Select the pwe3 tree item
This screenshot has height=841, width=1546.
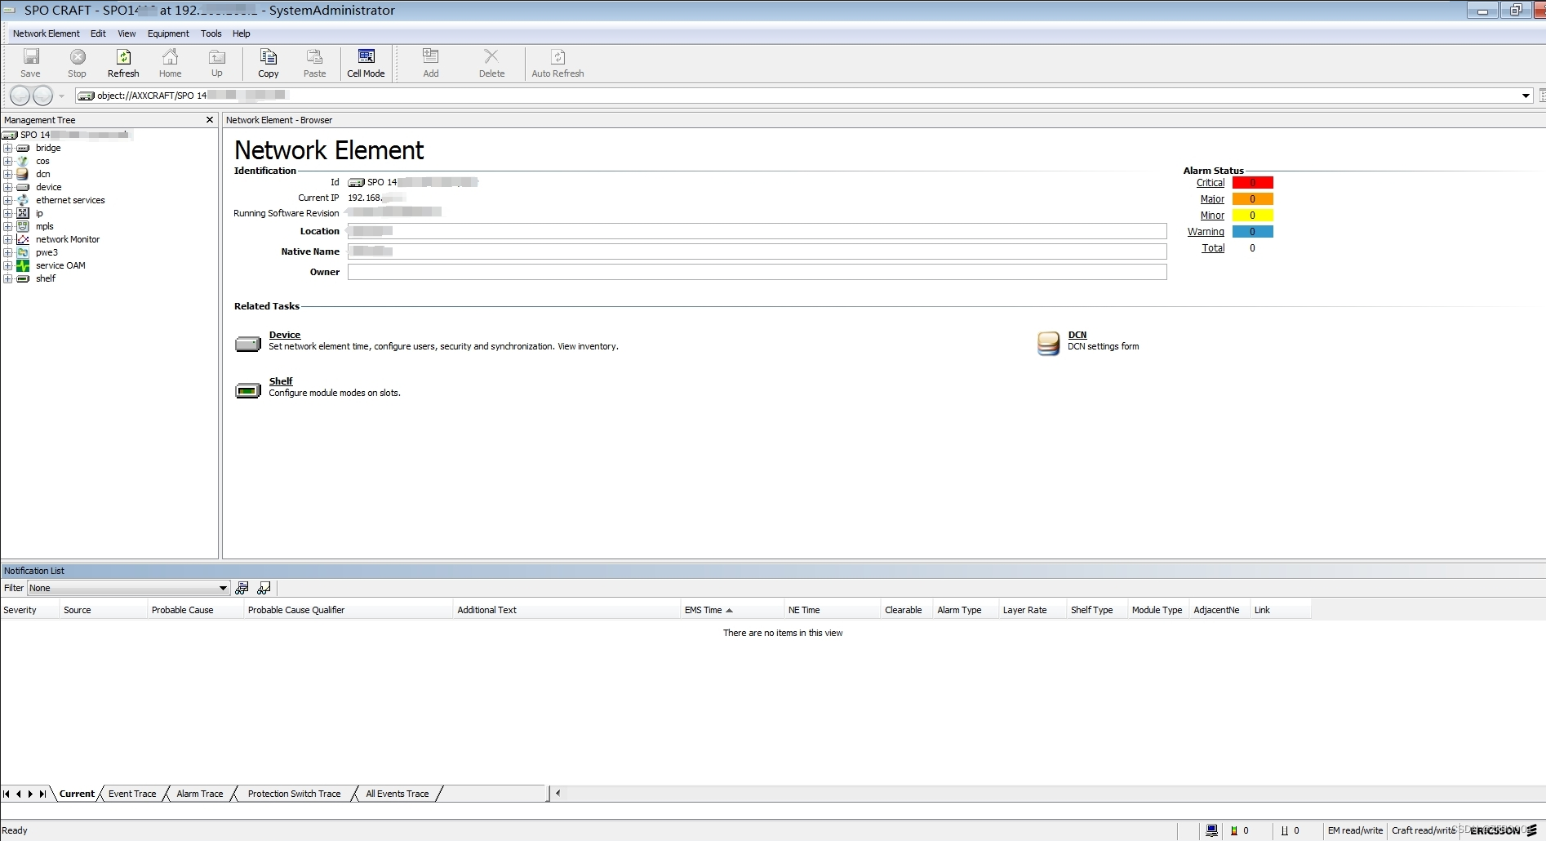click(47, 252)
